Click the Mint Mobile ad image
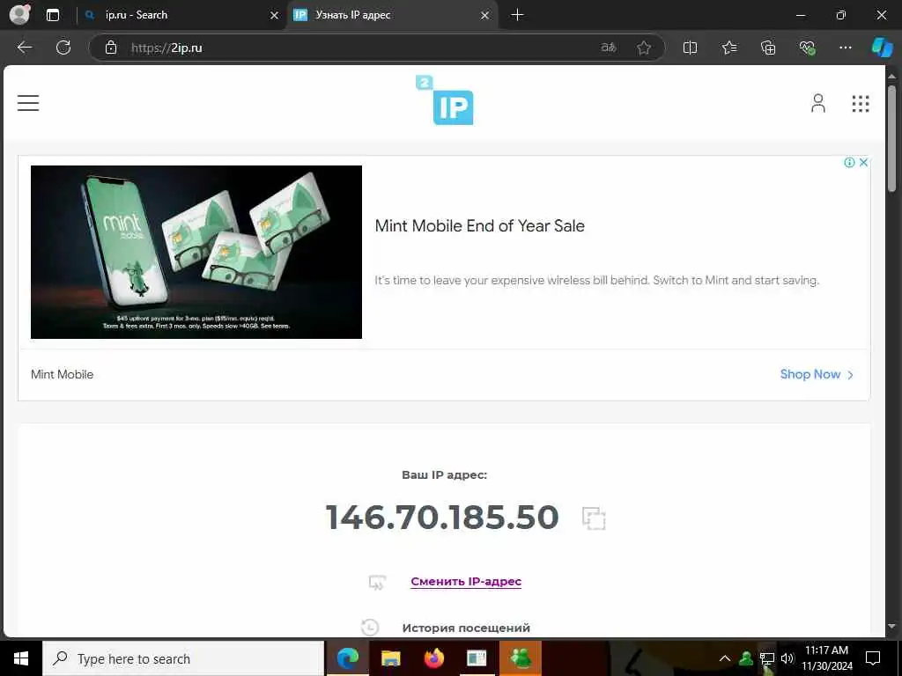The image size is (902, 676). pyautogui.click(x=196, y=252)
